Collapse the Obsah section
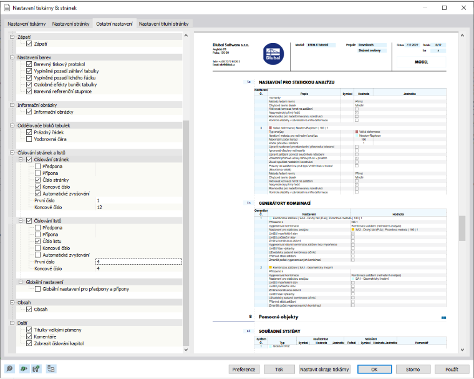 [x=12, y=302]
